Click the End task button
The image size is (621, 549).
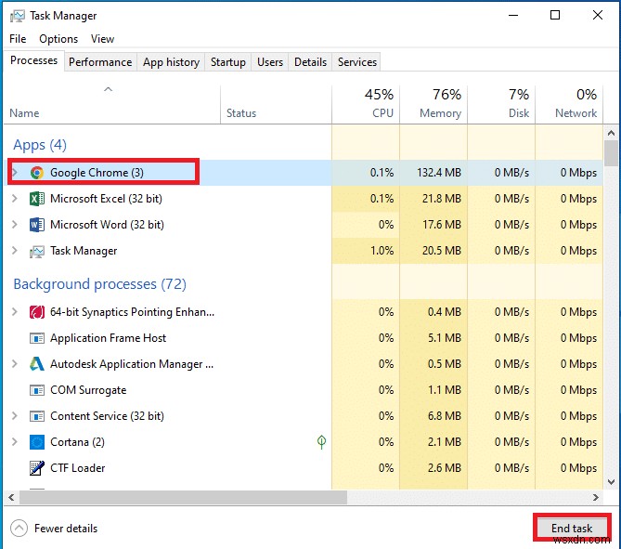click(572, 528)
